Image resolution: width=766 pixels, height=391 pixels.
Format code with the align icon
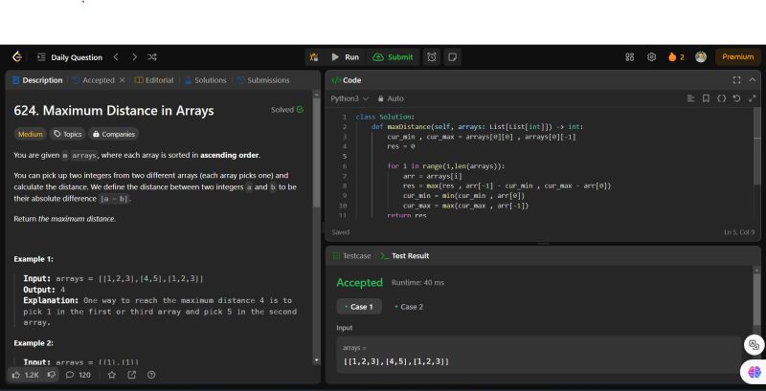click(x=690, y=98)
